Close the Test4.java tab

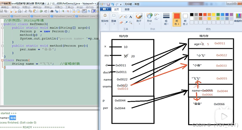[x=48, y=16]
